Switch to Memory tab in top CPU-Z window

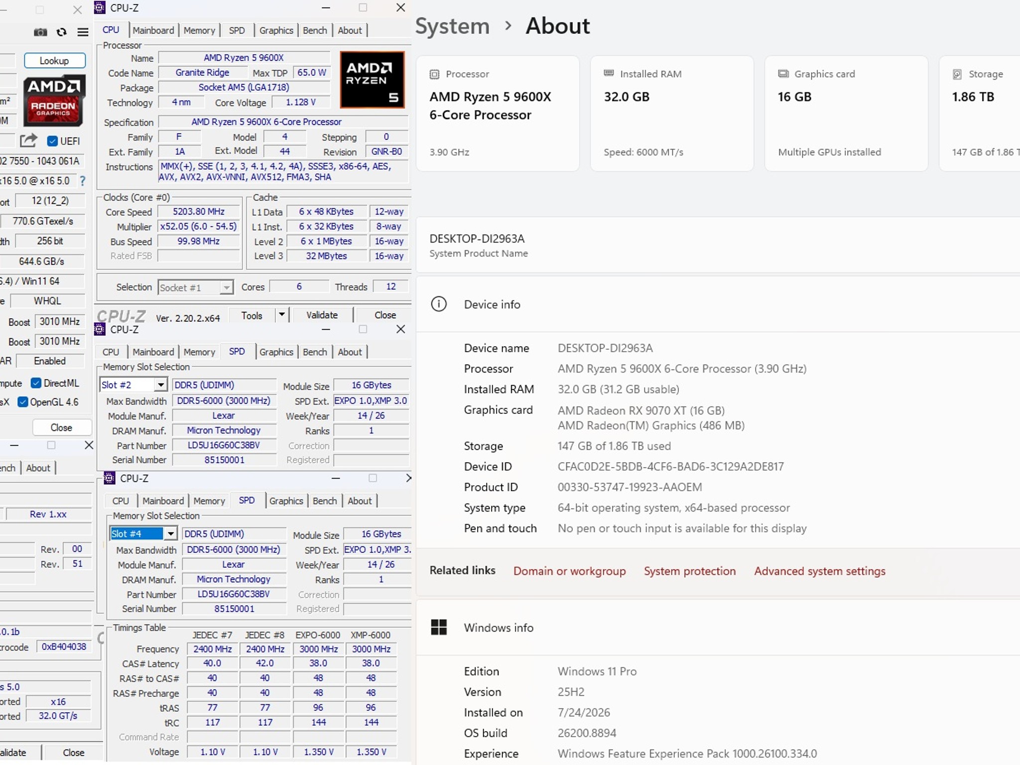click(x=199, y=30)
